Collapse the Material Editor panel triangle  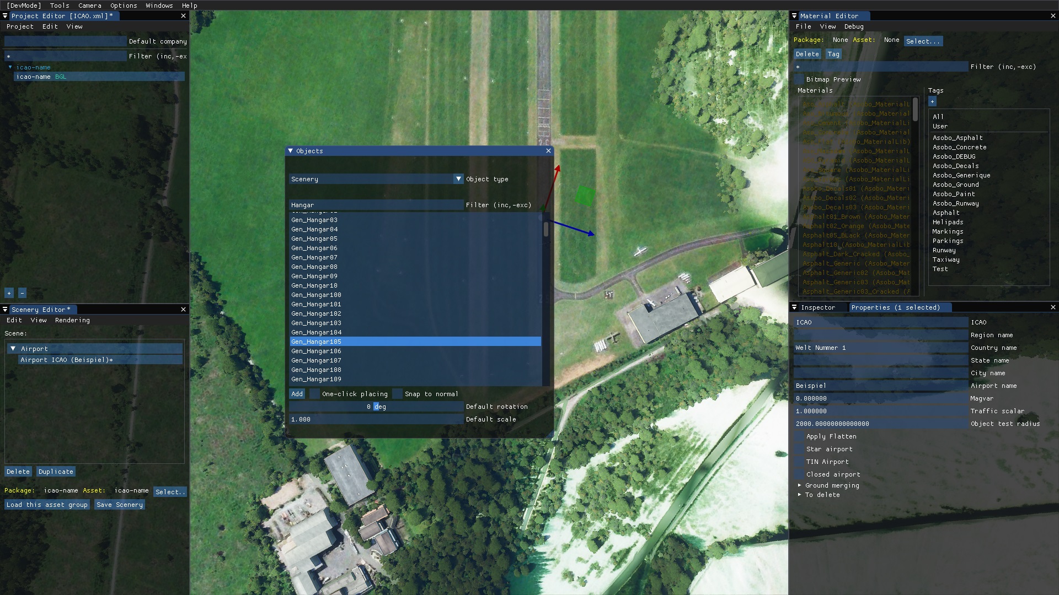tap(794, 16)
